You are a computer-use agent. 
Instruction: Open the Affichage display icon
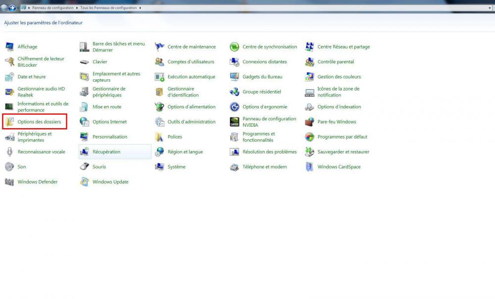pyautogui.click(x=9, y=47)
